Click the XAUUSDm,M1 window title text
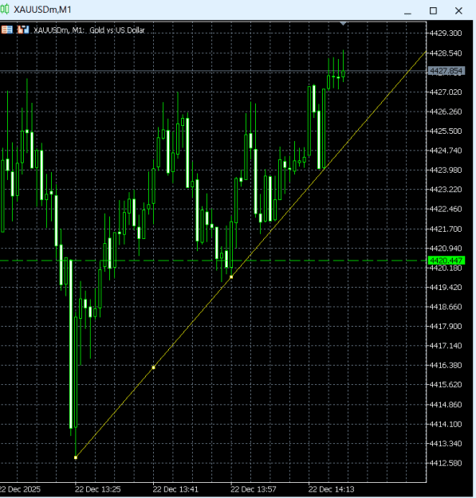Image resolution: width=476 pixels, height=498 pixels. (42, 10)
